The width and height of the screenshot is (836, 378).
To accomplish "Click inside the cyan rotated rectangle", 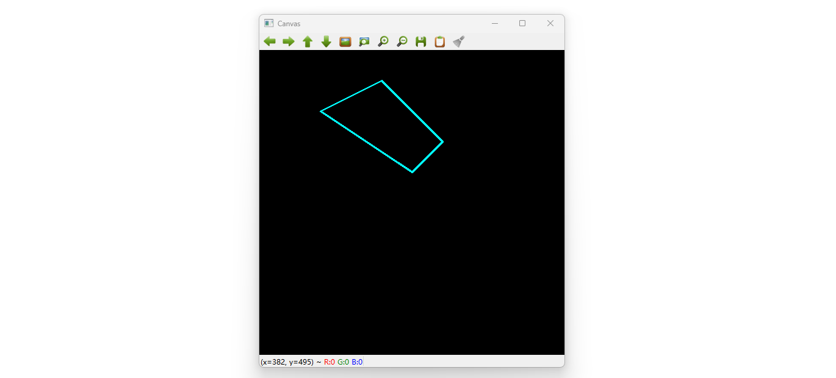I will click(x=381, y=125).
